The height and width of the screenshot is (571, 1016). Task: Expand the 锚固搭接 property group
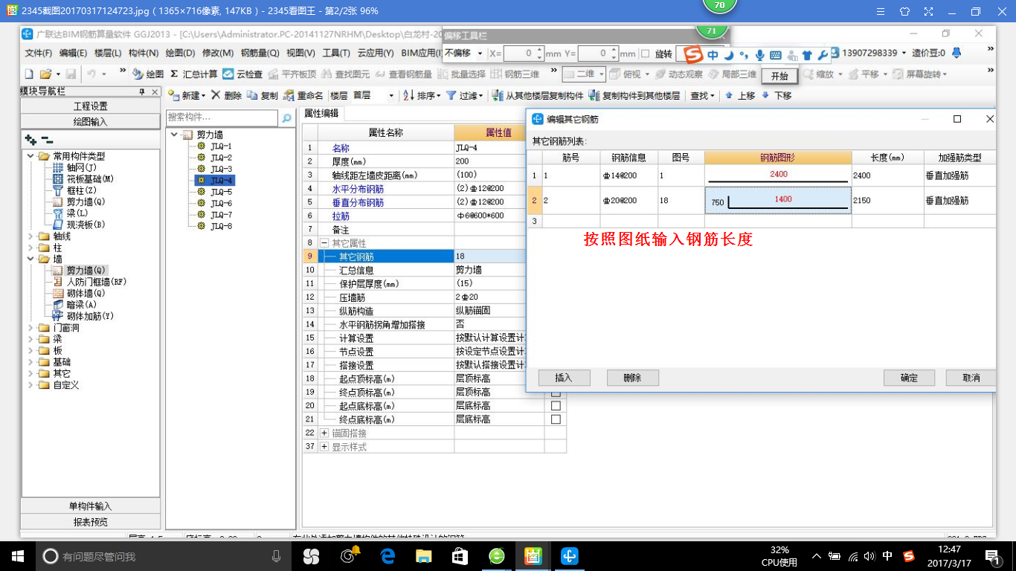(x=324, y=433)
